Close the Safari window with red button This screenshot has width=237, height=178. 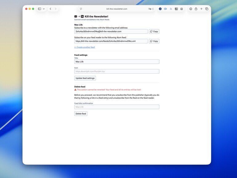click(x=26, y=9)
